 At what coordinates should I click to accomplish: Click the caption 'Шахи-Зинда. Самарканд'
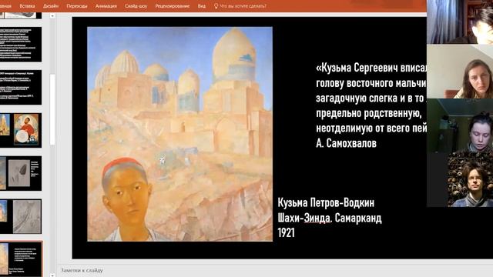point(330,218)
